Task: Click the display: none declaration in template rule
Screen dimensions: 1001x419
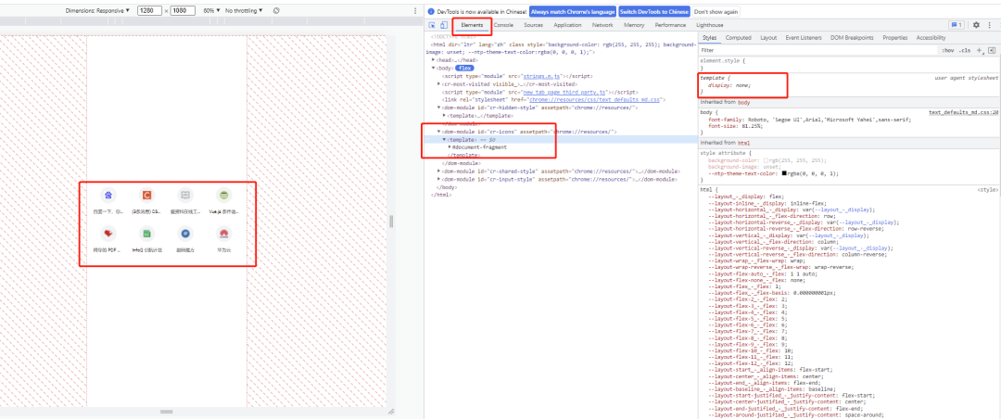Action: (729, 85)
